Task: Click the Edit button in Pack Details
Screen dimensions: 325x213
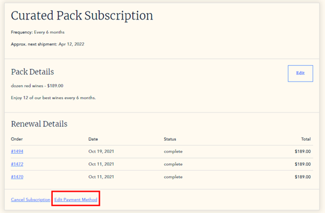Action: tap(300, 73)
